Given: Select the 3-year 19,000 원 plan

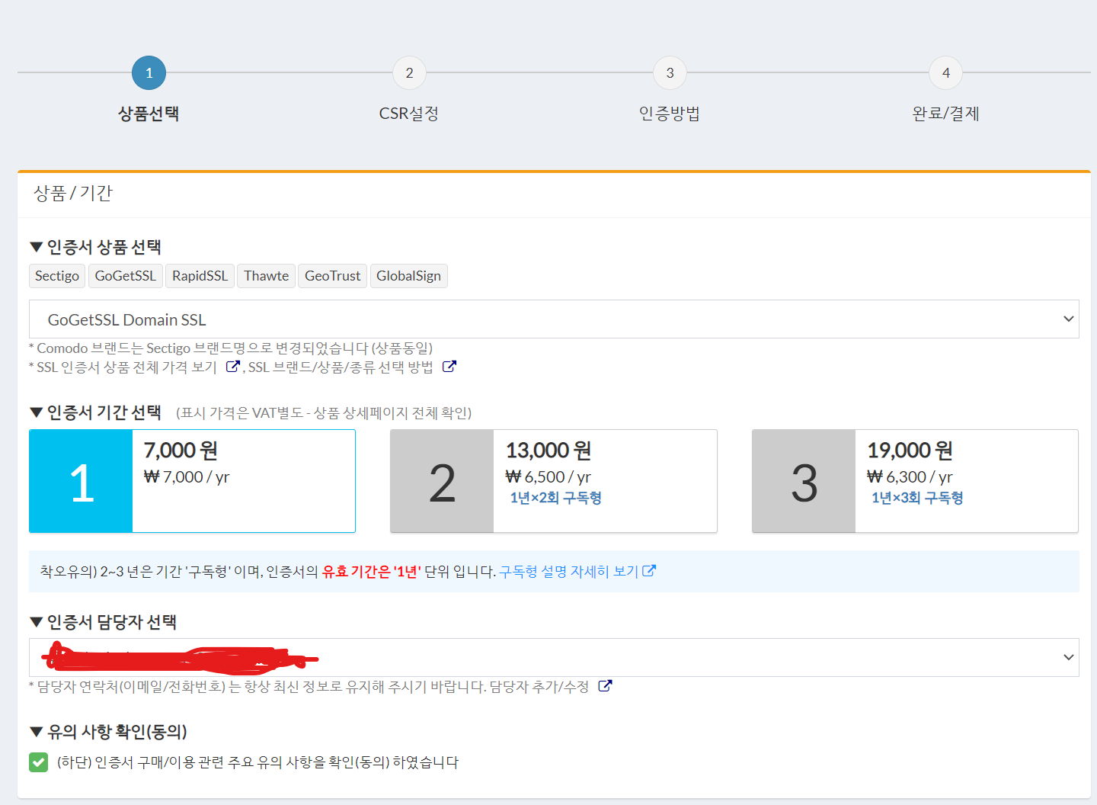Looking at the screenshot, I should click(915, 481).
